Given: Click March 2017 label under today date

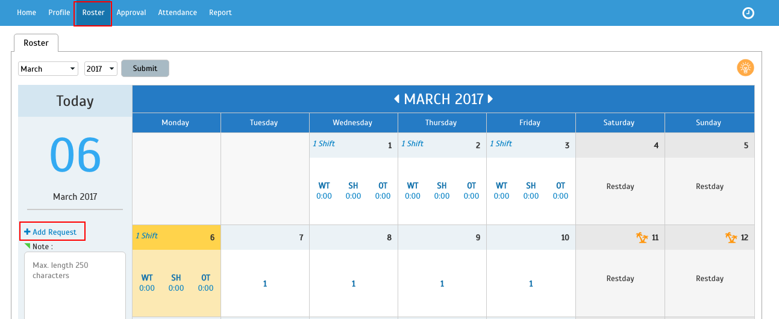Looking at the screenshot, I should (x=75, y=197).
